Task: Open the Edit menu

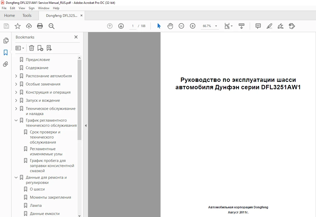Action: [x=13, y=8]
